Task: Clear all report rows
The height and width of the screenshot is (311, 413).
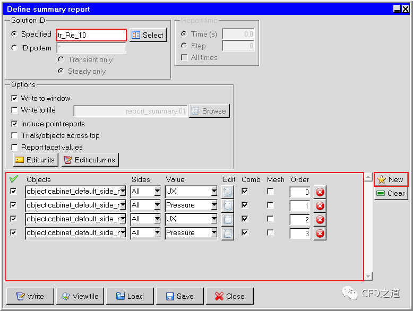Action: point(391,193)
